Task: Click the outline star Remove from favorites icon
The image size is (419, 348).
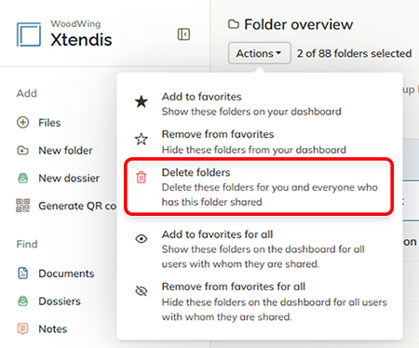Action: 142,139
